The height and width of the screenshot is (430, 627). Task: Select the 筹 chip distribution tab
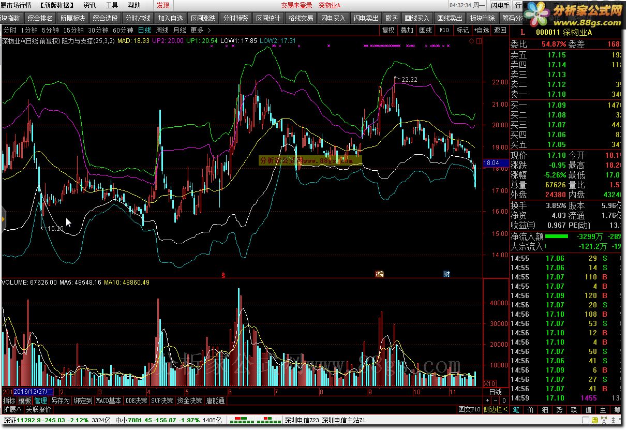[x=617, y=409]
